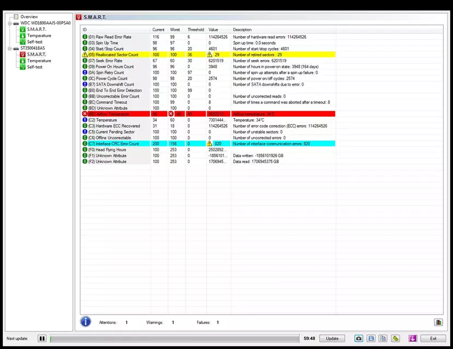Viewport: 453px width, 349px height.
Task: Sort table by ID column header
Action: tap(116, 29)
